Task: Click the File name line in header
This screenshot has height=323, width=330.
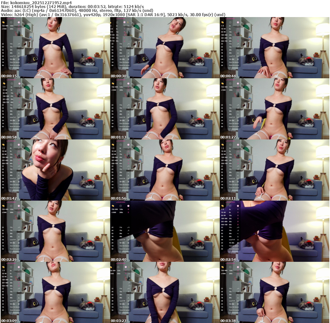Action: click(x=36, y=3)
